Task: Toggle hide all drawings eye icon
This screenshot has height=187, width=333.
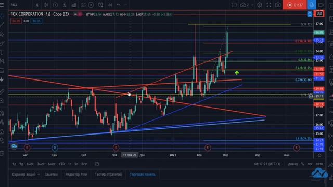Action: 2,140
